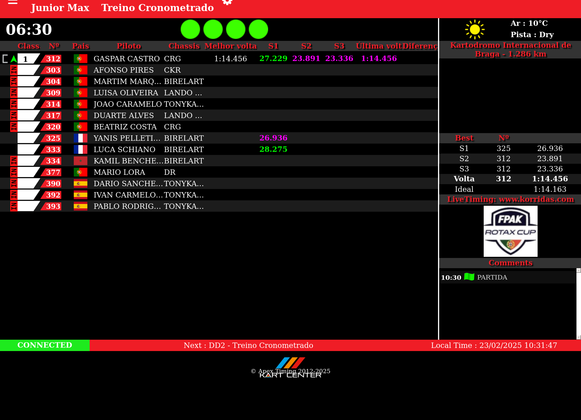Sort by the Melhor volta column header
The height and width of the screenshot is (420, 581).
tap(230, 46)
